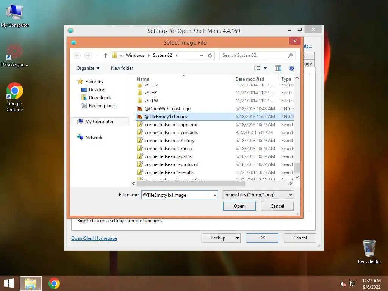This screenshot has width=388, height=291.
Task: Open the Organize dropdown menu
Action: point(88,68)
